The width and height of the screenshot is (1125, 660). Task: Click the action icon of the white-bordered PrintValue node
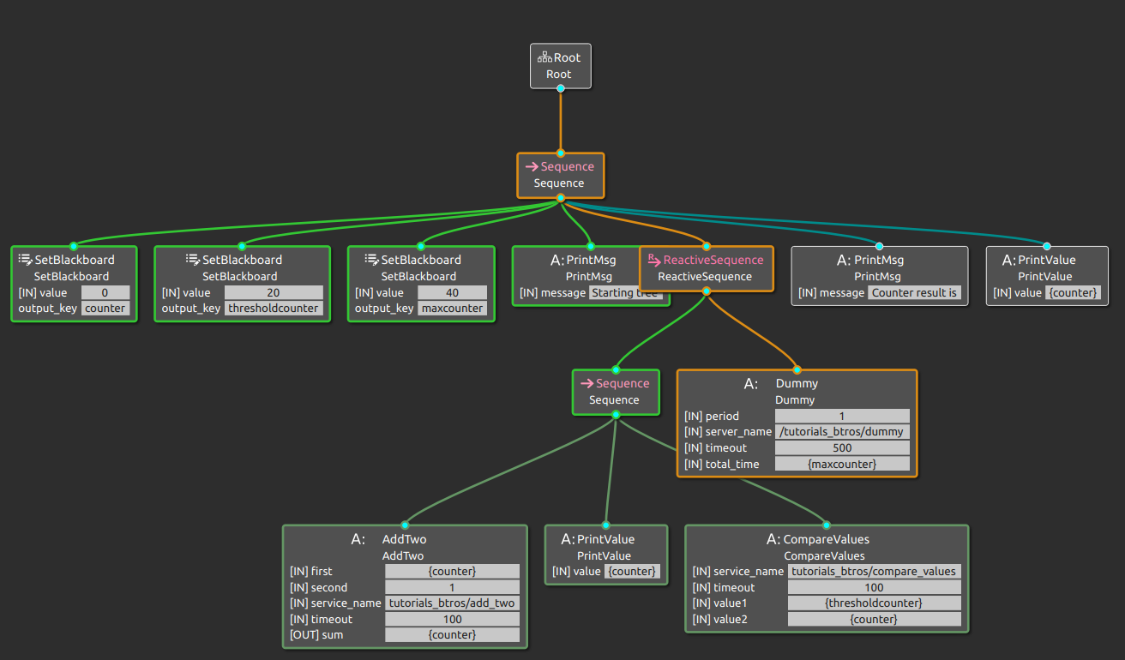tap(1009, 260)
